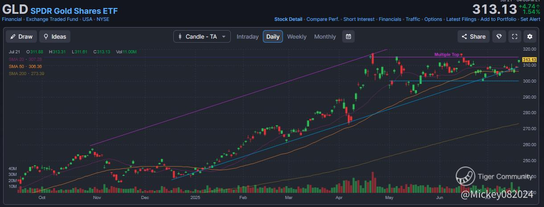
Task: Switch to the Weekly timeframe
Action: (297, 36)
